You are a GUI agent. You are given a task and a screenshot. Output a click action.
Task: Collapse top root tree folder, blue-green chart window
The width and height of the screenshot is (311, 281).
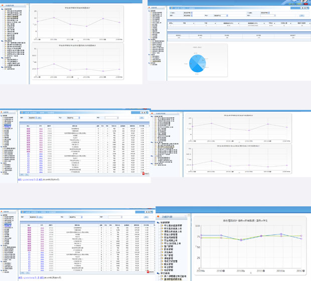click(x=159, y=223)
